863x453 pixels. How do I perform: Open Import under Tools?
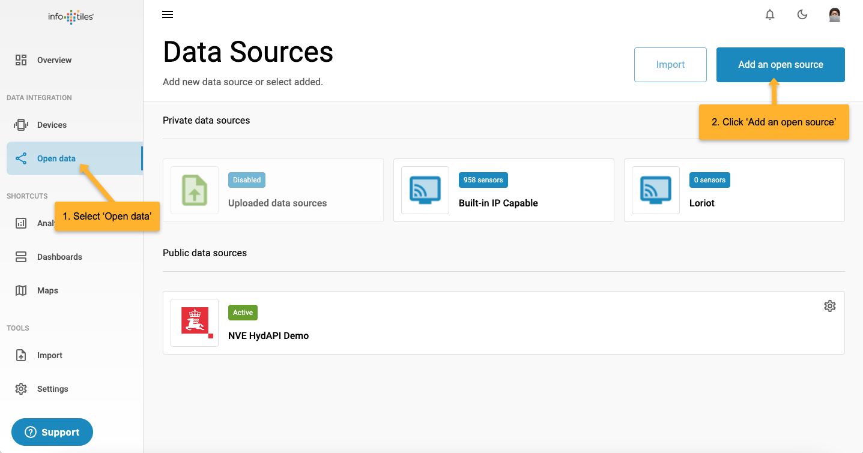click(x=49, y=355)
